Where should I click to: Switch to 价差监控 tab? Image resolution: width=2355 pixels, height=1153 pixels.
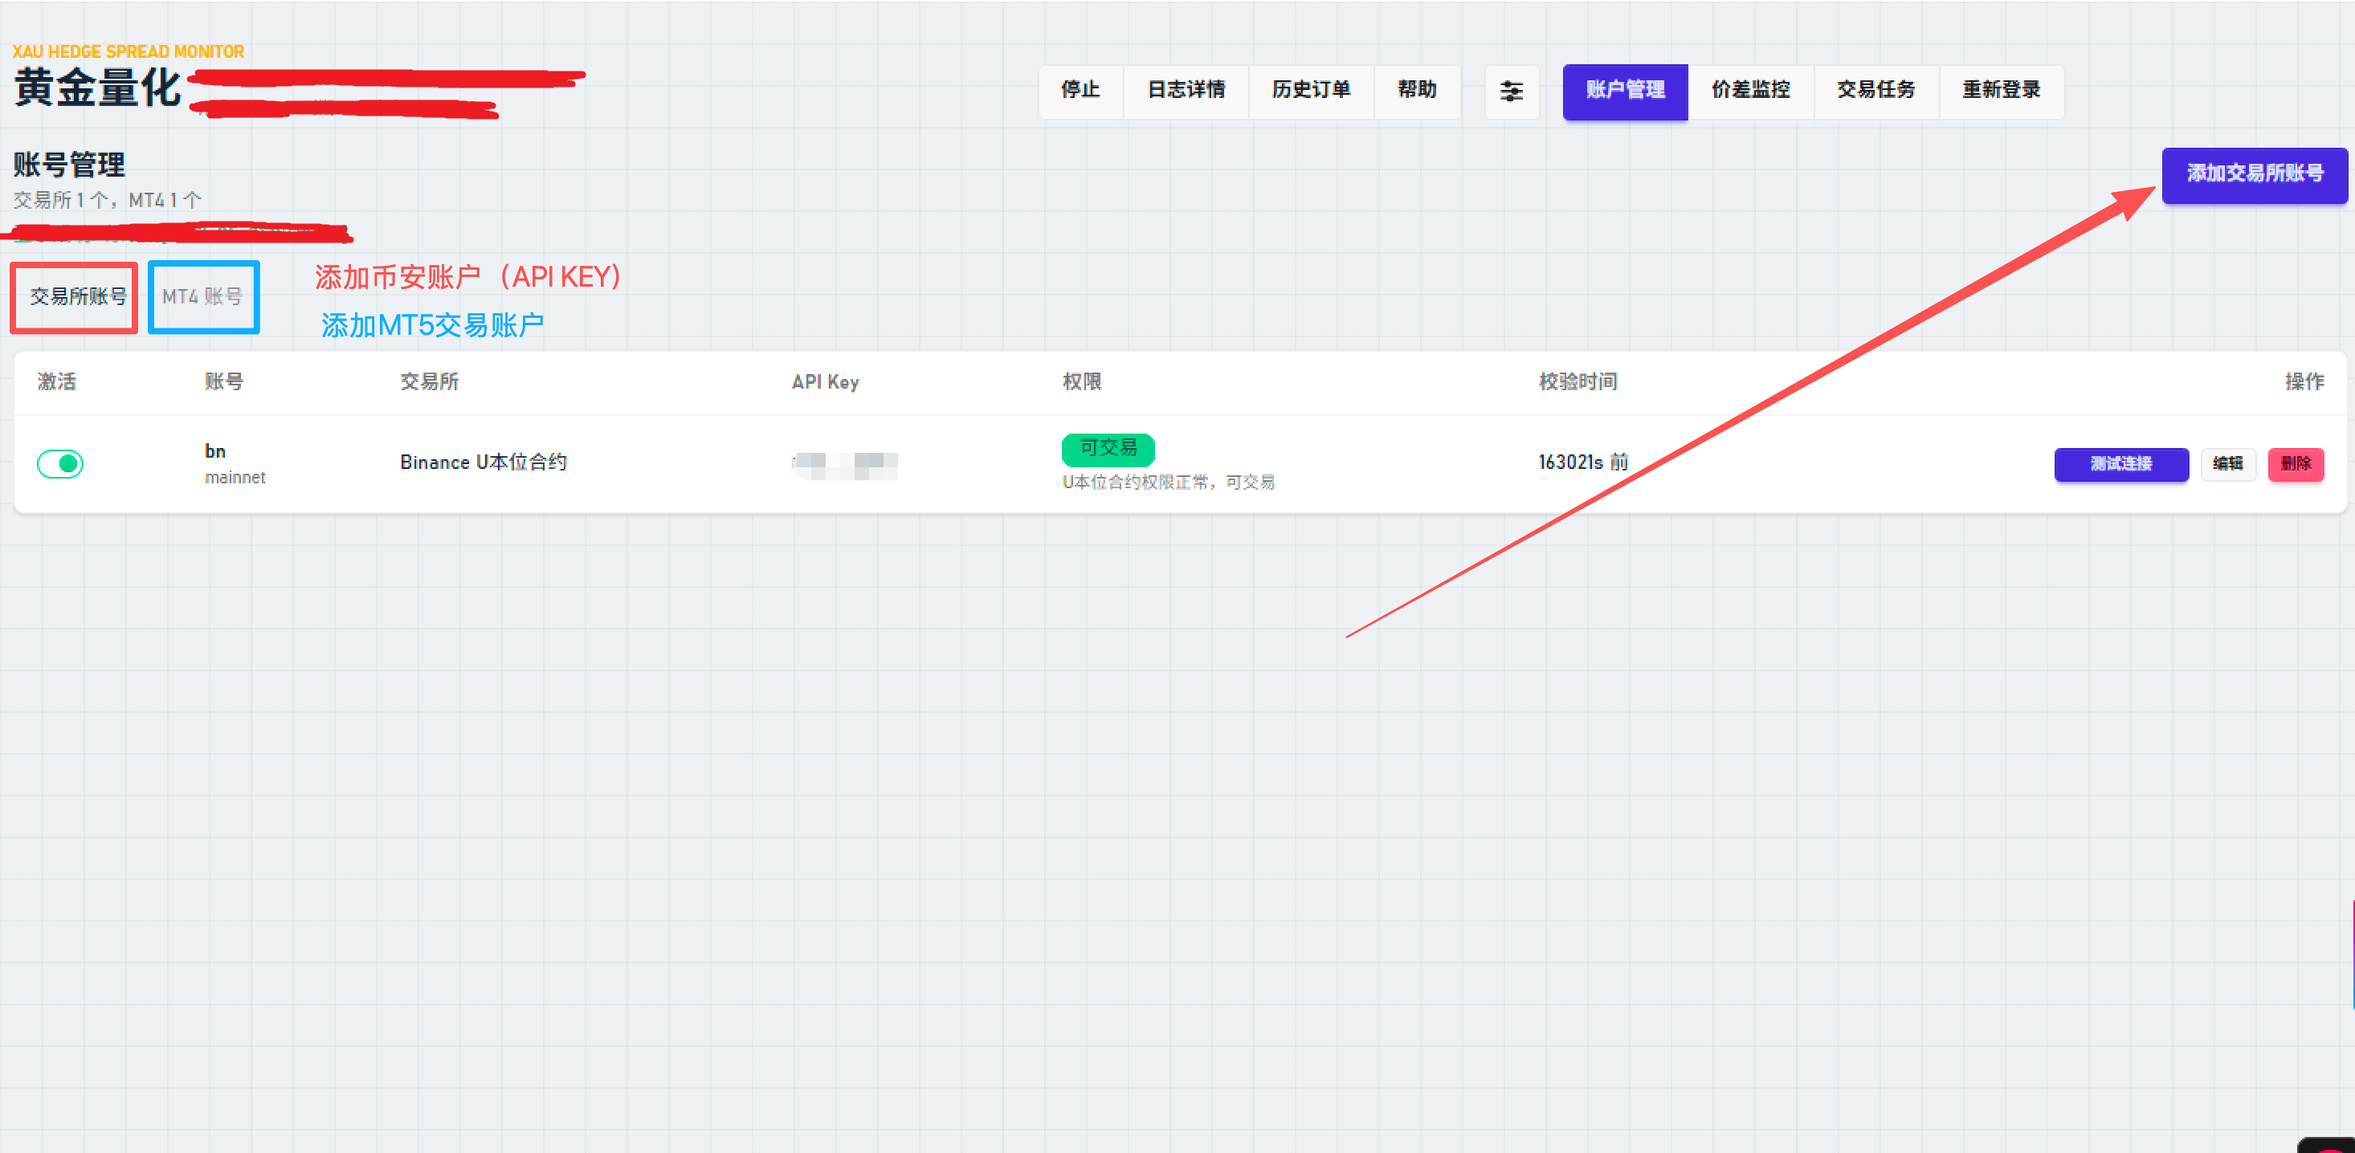coord(1751,91)
